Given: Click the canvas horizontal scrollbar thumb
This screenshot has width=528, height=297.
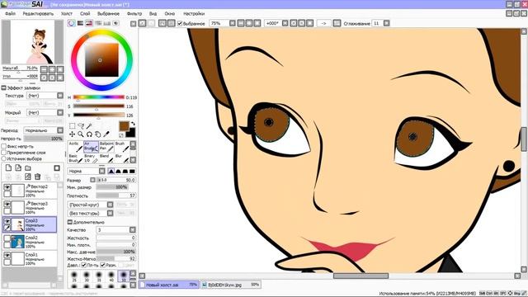Looking at the screenshot, I should [x=361, y=276].
